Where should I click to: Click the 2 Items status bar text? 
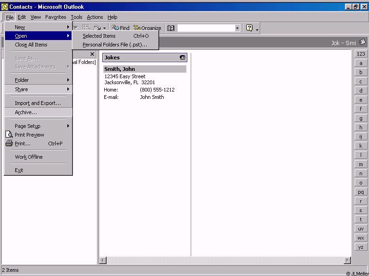(10, 270)
